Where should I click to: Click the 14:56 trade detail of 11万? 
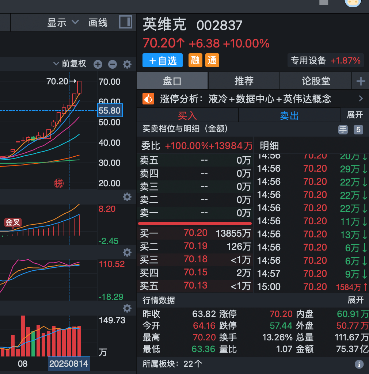[x=312, y=221]
